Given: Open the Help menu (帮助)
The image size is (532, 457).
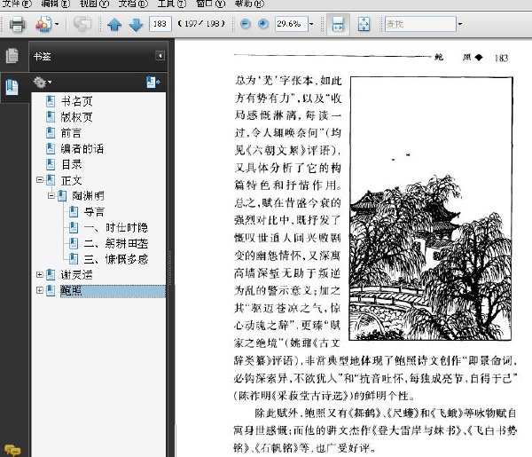Looking at the screenshot, I should point(249,4).
